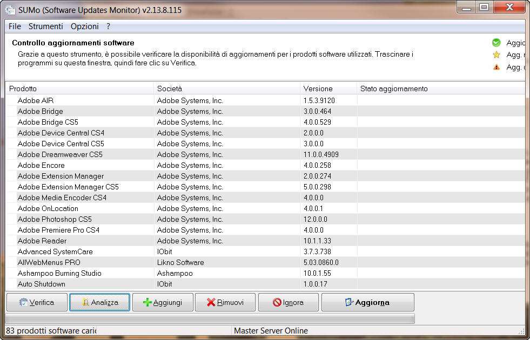530x340 pixels.
Task: Open the ? help menu
Action: 108,26
